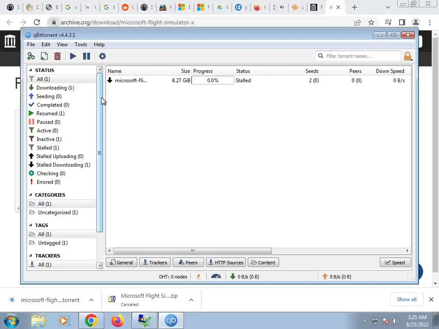Screen dimensions: 439x329
Task: Sort by the Seeds column header
Action: point(312,71)
